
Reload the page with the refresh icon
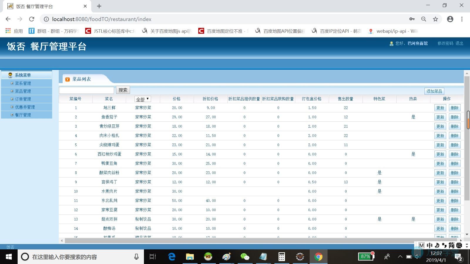32,19
